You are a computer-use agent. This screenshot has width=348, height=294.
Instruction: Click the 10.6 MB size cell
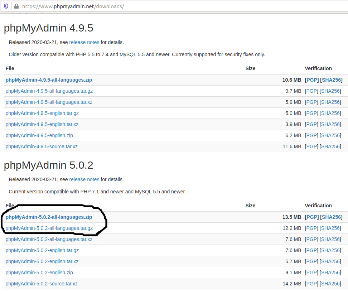tap(292, 80)
